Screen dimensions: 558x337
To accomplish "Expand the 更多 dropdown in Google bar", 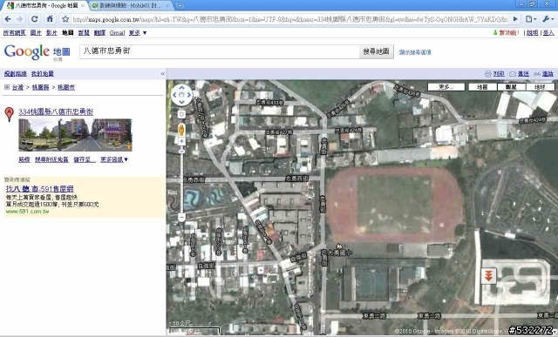I will tap(138, 33).
